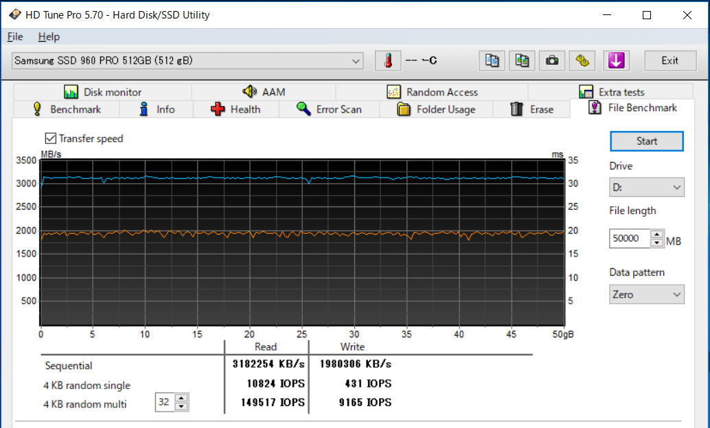
Task: Decrease file length with down arrow
Action: click(656, 243)
